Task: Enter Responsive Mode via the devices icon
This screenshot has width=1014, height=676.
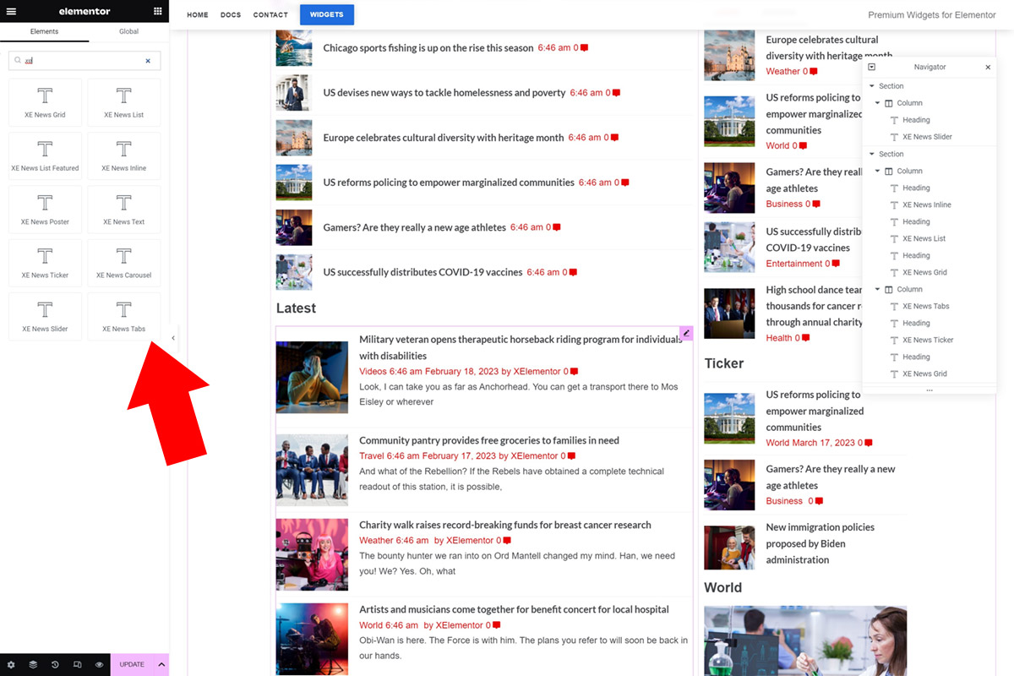Action: [77, 665]
